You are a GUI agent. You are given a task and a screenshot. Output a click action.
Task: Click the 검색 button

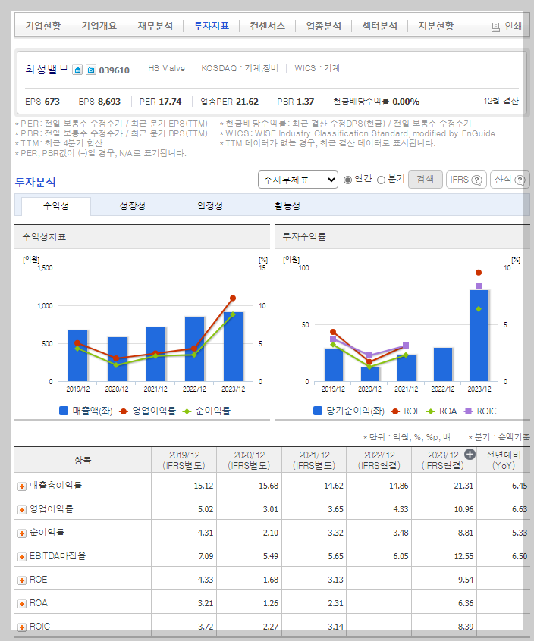coord(426,180)
